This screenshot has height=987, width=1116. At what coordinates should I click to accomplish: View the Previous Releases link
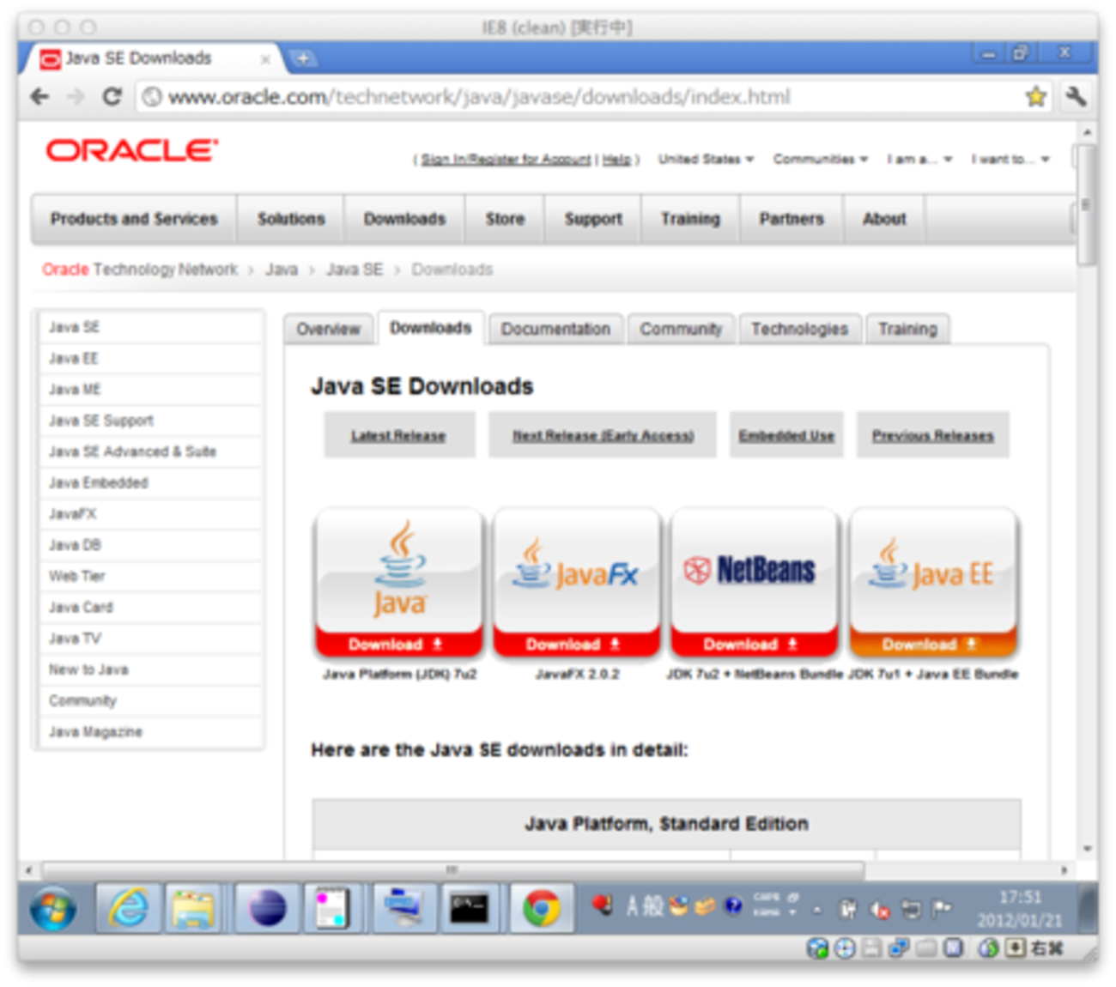click(933, 435)
